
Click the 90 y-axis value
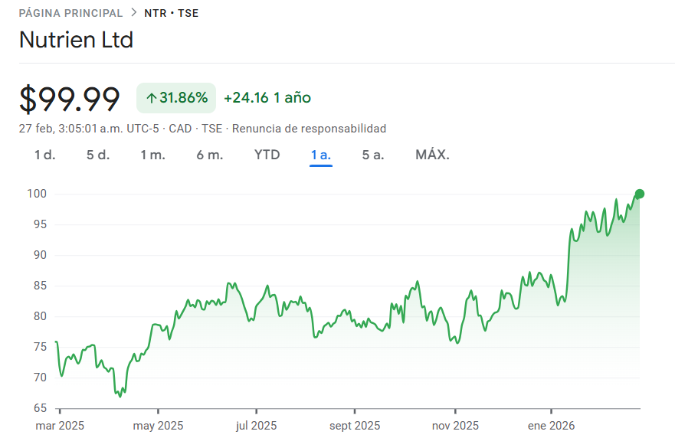[40, 255]
